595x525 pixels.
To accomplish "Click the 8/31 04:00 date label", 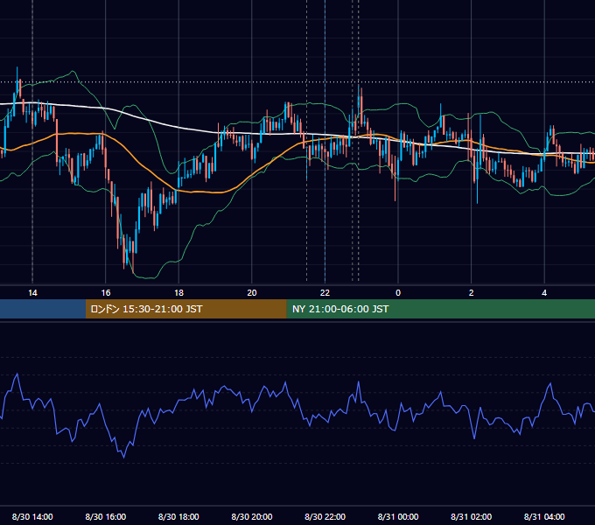I will click(x=544, y=516).
